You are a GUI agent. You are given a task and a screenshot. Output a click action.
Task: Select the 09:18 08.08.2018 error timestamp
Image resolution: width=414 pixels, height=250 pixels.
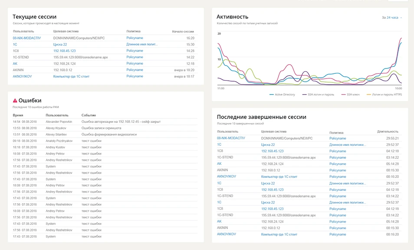(x=25, y=141)
